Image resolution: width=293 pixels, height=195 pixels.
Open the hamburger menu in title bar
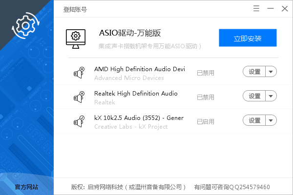(x=257, y=9)
